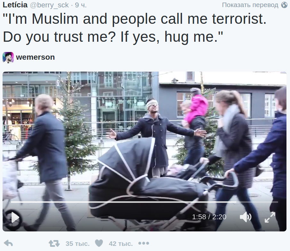290x251 pixels.
Task: Open the three-dots more options menu
Action: pos(144,243)
